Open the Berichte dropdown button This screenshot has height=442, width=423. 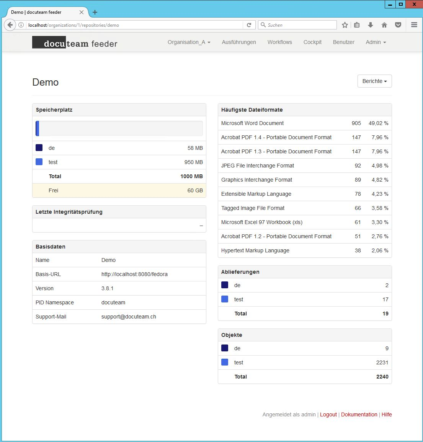pos(374,81)
